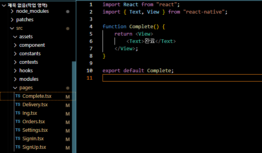Click the "react-native" string on line 2
Viewport: 262px width, 153px height.
[x=204, y=12]
